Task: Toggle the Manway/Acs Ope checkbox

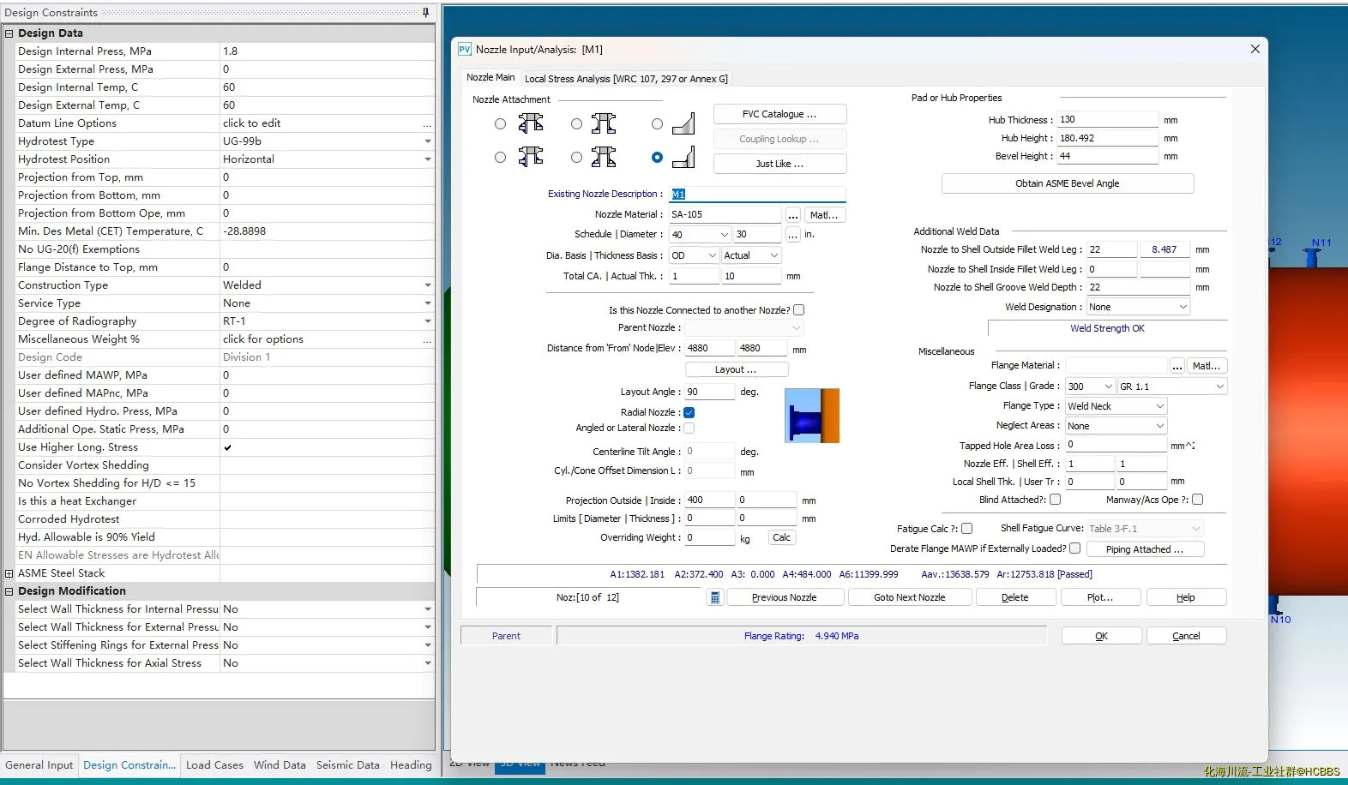Action: (x=1198, y=500)
